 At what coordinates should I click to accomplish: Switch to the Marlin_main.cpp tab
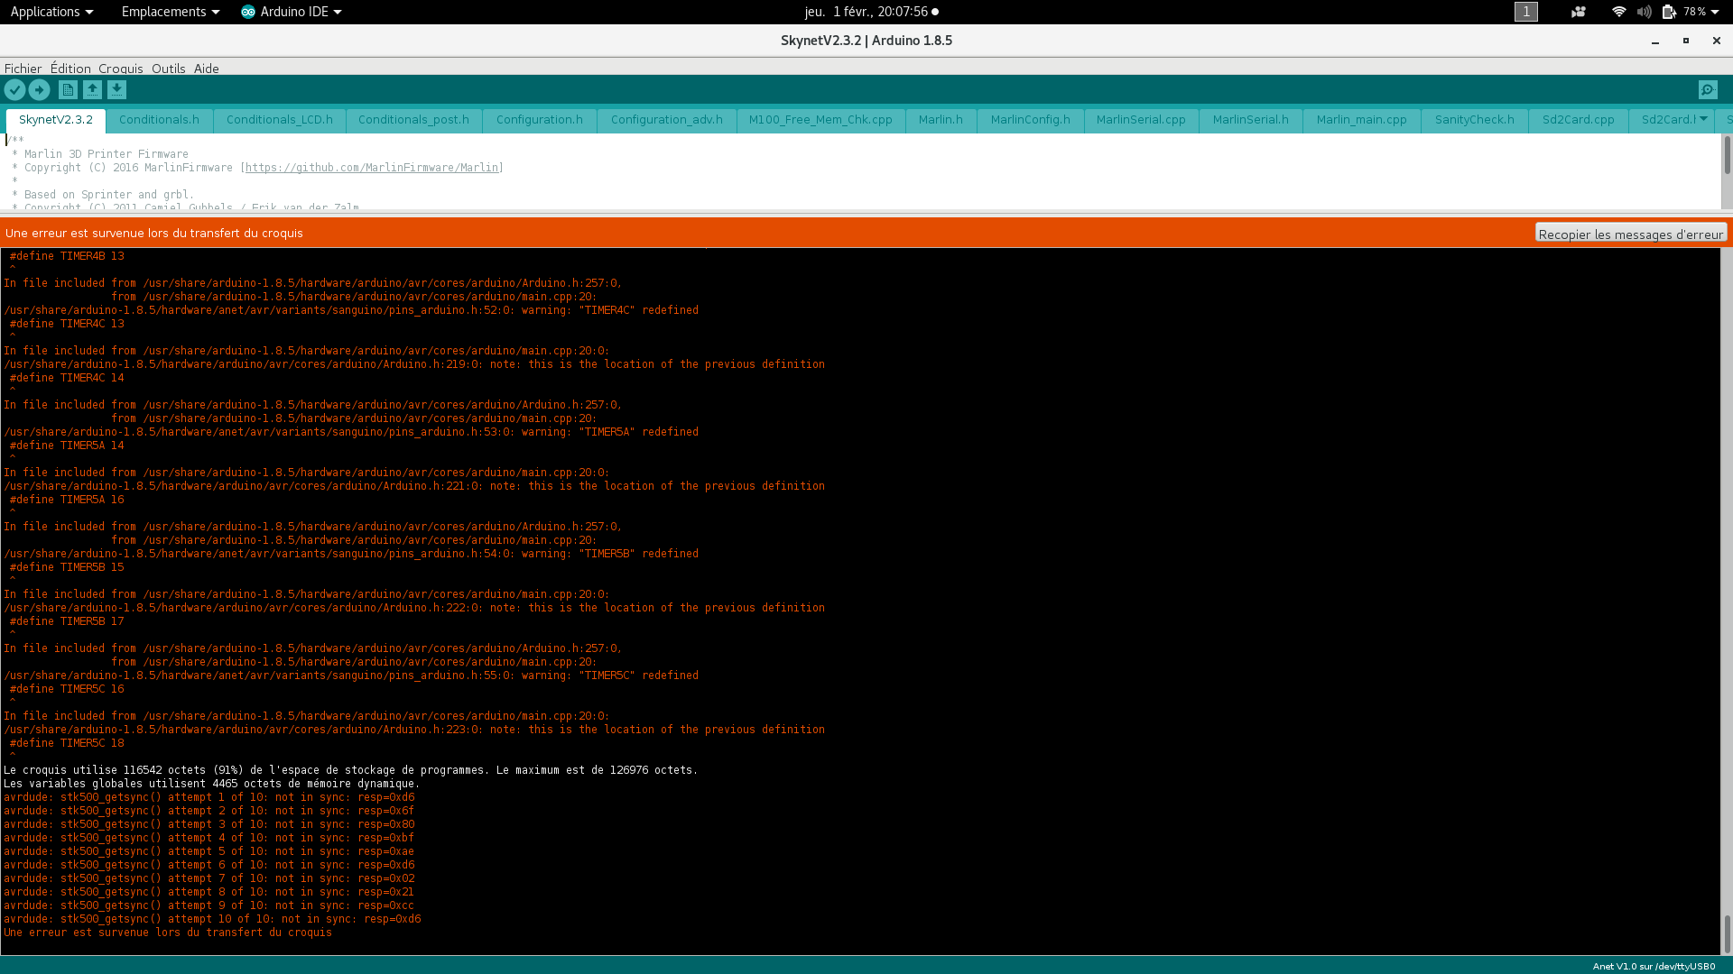click(x=1361, y=120)
